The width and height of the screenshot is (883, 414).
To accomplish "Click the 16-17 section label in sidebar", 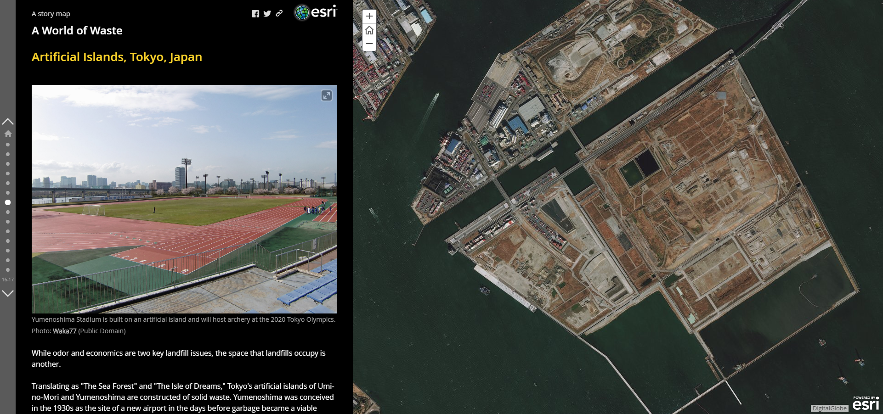I will click(x=8, y=280).
